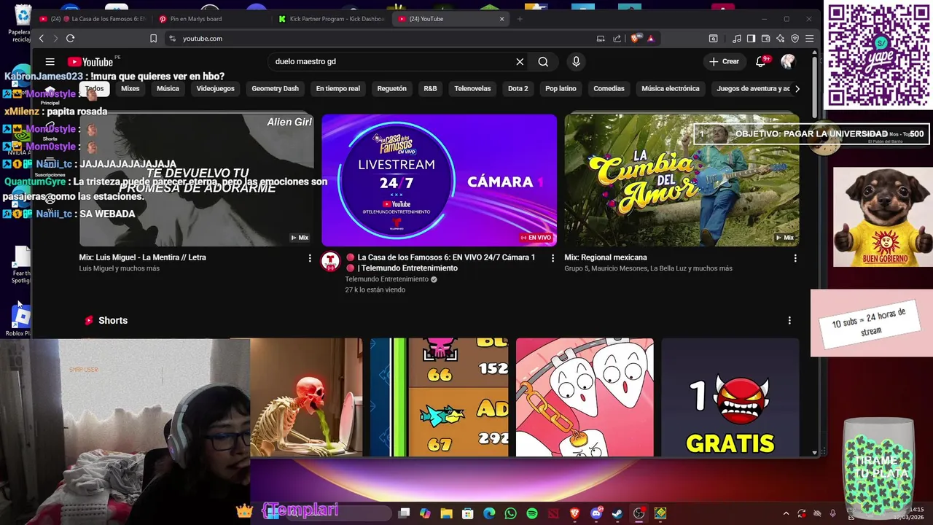The height and width of the screenshot is (525, 933).
Task: Bookmark this page with the bookmark icon
Action: [153, 38]
